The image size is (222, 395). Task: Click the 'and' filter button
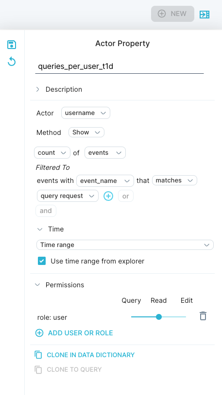tap(46, 211)
